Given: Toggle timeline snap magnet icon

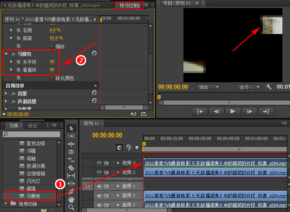Looking at the screenshot, I should (119, 148).
